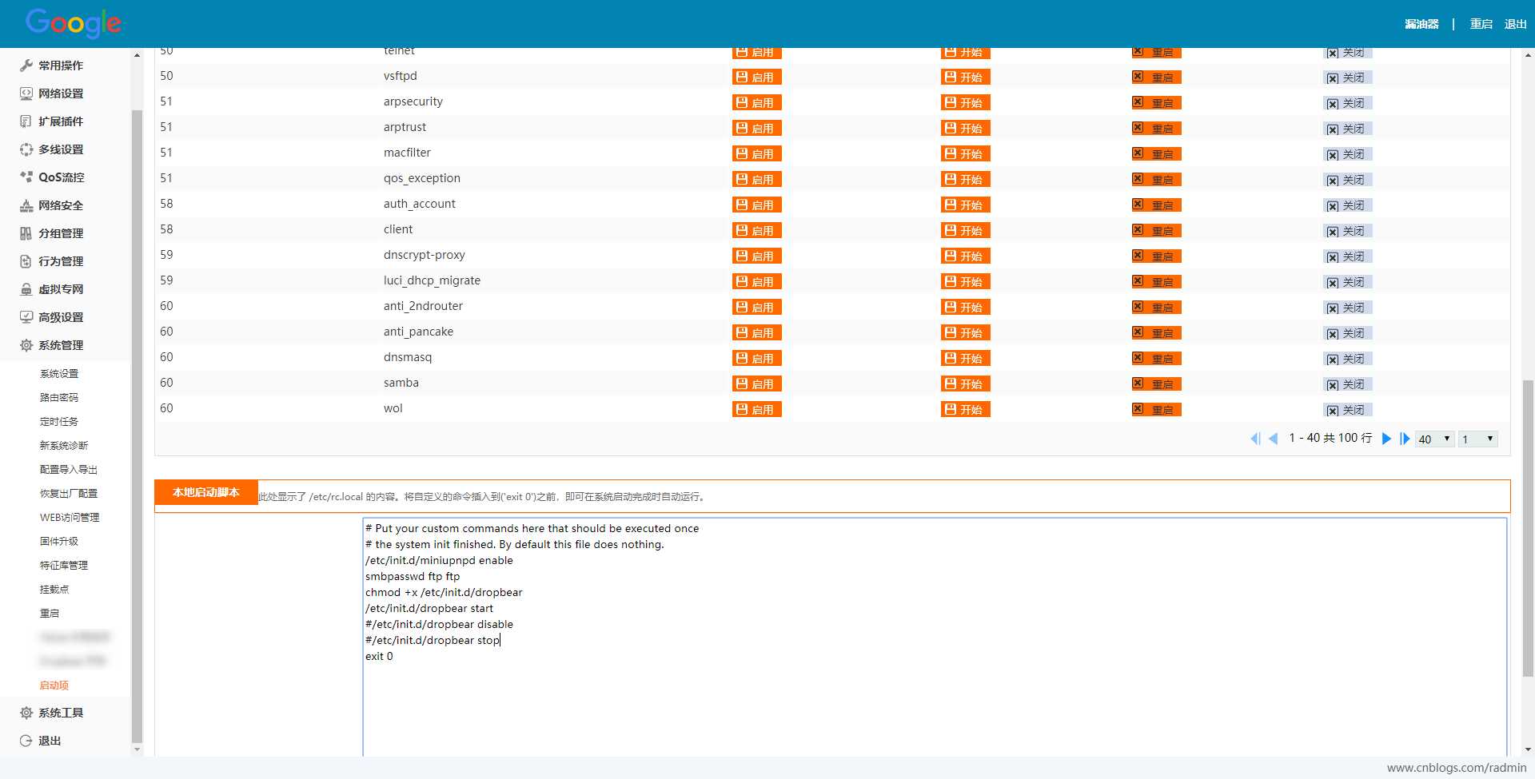Click 漏油器 link in top header
Image resolution: width=1535 pixels, height=779 pixels.
1421,24
